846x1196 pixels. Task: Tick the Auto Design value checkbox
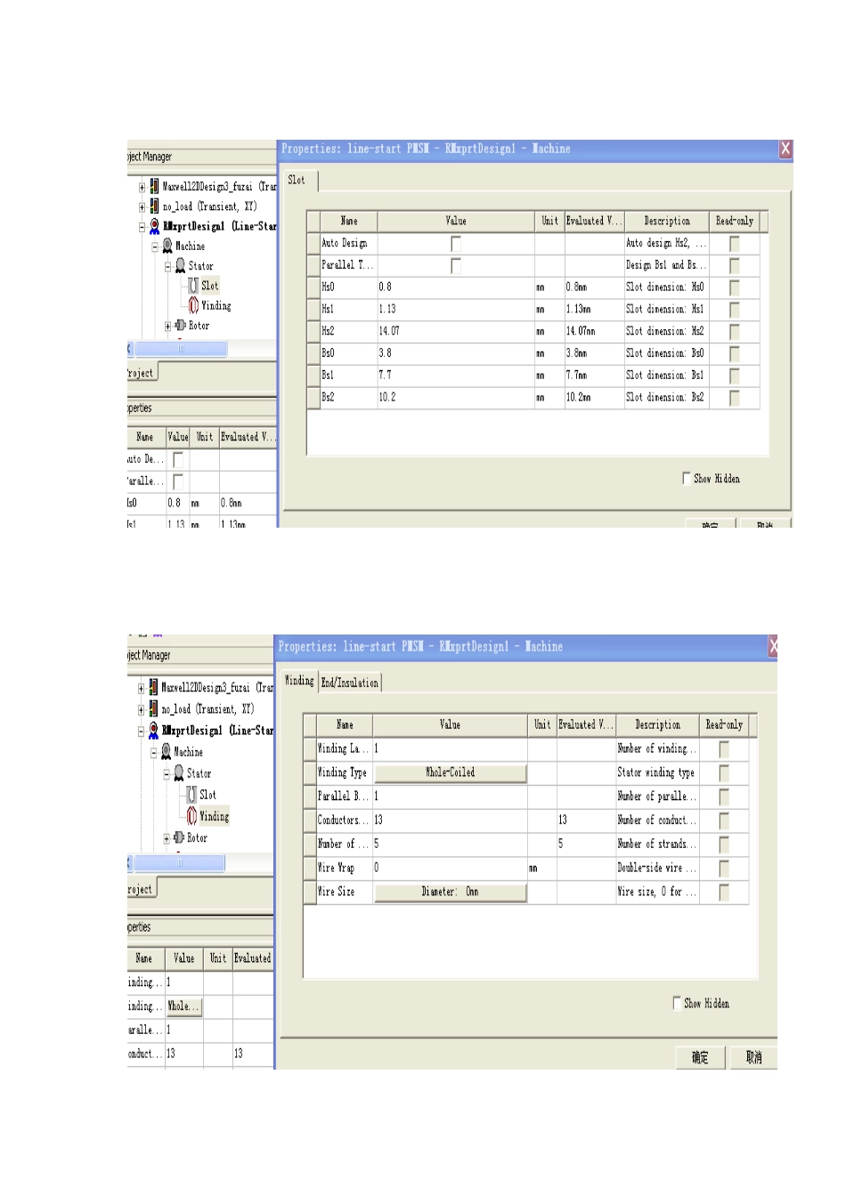(456, 243)
